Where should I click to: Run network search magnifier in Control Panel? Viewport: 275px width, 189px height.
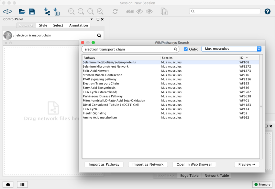(x=99, y=36)
